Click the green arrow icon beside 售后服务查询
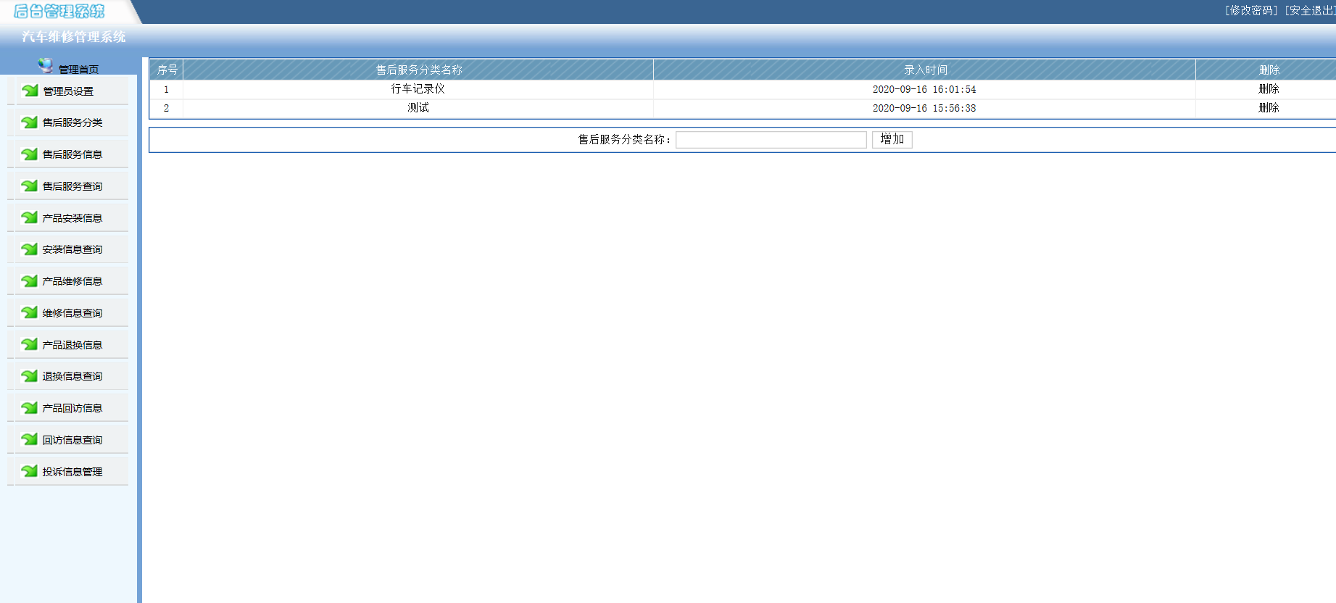 click(30, 186)
